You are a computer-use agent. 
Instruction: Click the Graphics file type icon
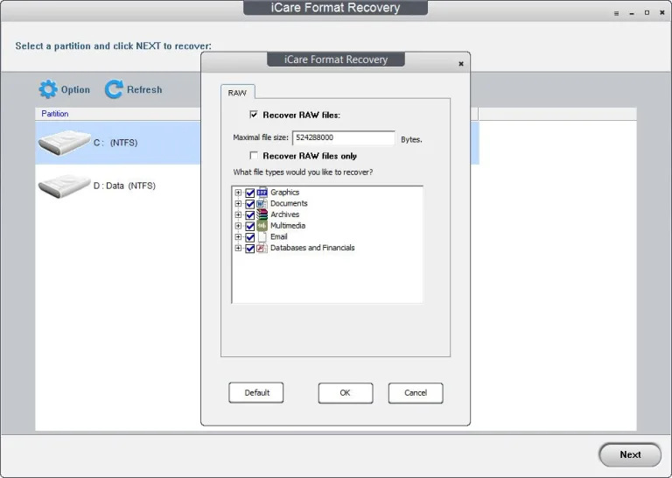[262, 193]
